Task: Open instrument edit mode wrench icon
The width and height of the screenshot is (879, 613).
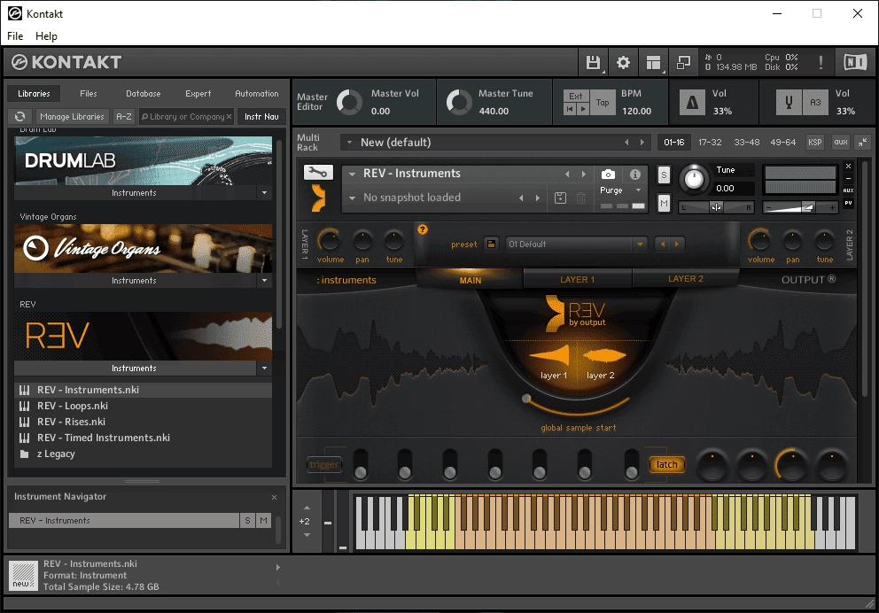Action: pyautogui.click(x=318, y=173)
